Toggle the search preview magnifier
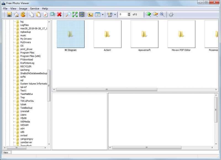 click(x=52, y=15)
